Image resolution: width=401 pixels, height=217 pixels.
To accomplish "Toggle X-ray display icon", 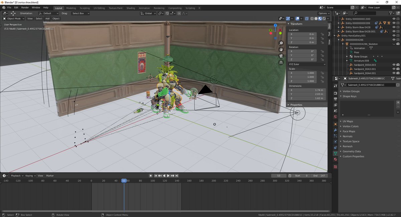I will (306, 19).
